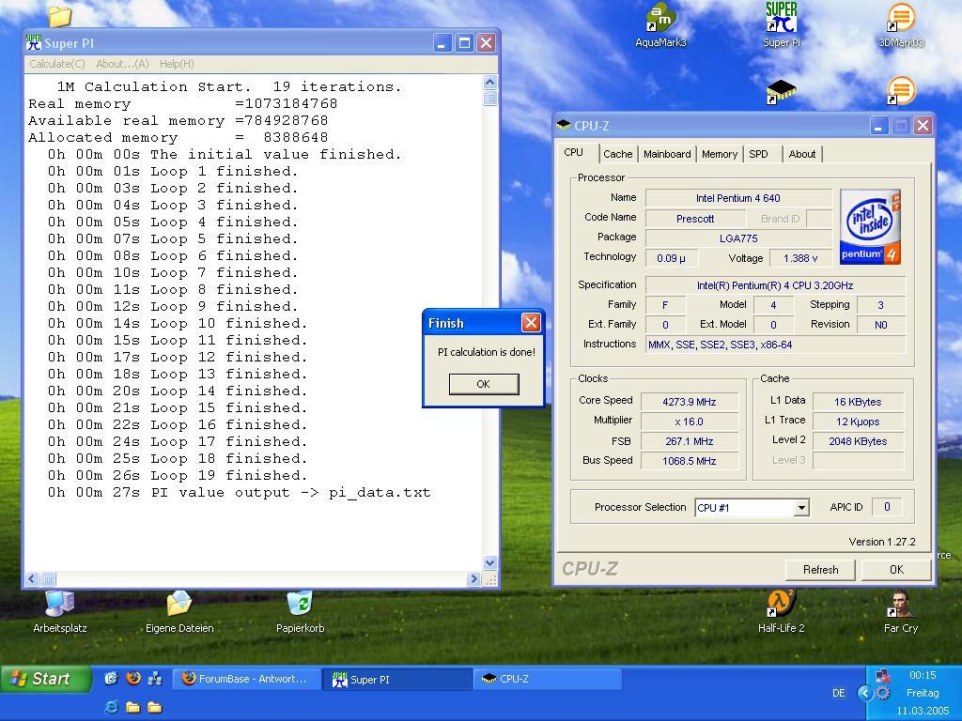Click the 'PI calculation is done!' message

tap(487, 352)
